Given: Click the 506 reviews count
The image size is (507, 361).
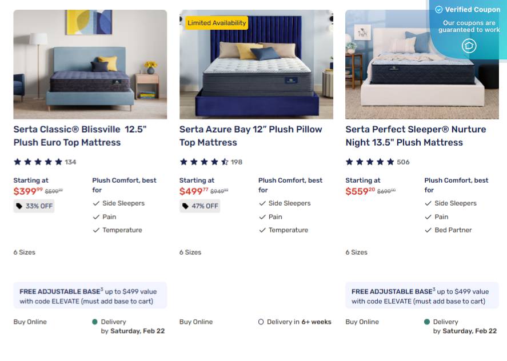Looking at the screenshot, I should pyautogui.click(x=403, y=162).
